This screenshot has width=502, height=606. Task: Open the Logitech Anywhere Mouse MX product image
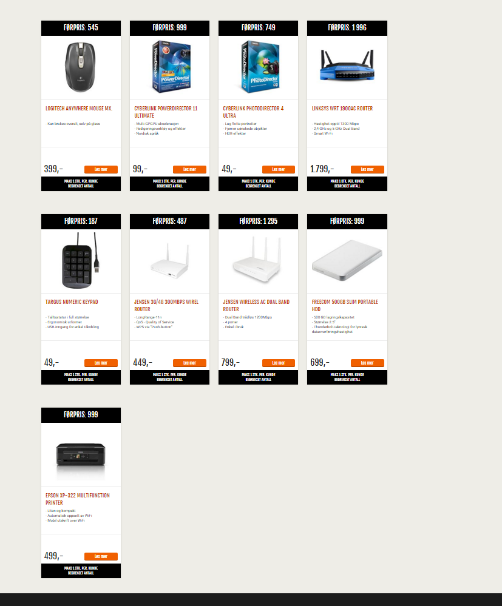click(81, 67)
